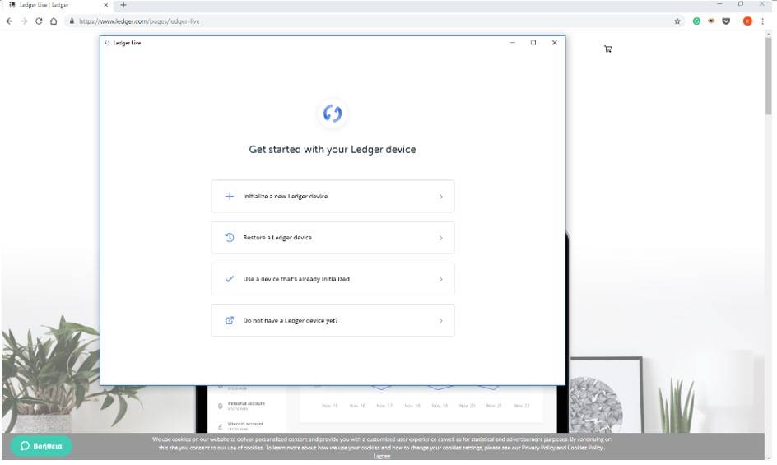This screenshot has height=465, width=777.
Task: Bookmark this page with the star icon
Action: [x=677, y=21]
